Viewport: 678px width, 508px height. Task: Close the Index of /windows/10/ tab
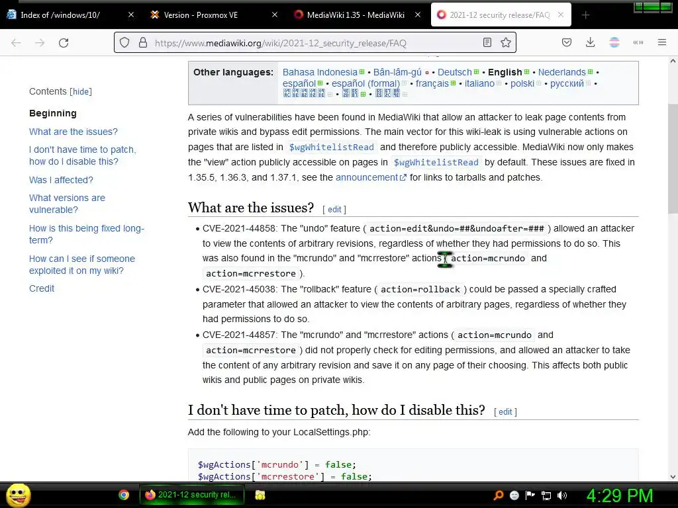131,15
